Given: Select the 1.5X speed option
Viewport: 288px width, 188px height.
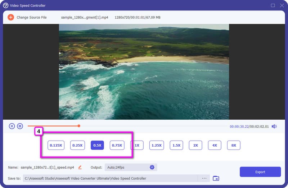Looking at the screenshot, I should point(176,145).
